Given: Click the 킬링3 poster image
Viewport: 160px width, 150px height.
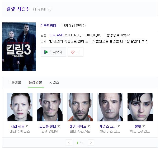Looking at the screenshot, I should pyautogui.click(x=19, y=47).
